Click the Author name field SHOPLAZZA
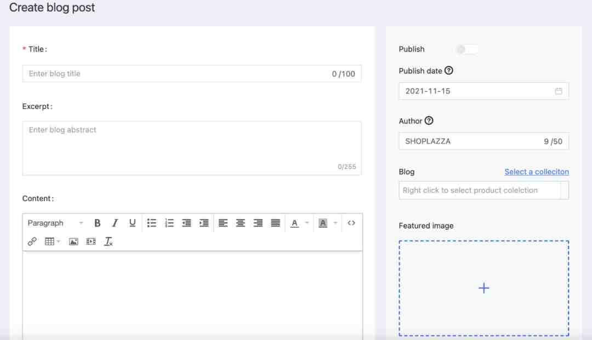This screenshot has width=592, height=340. click(483, 141)
